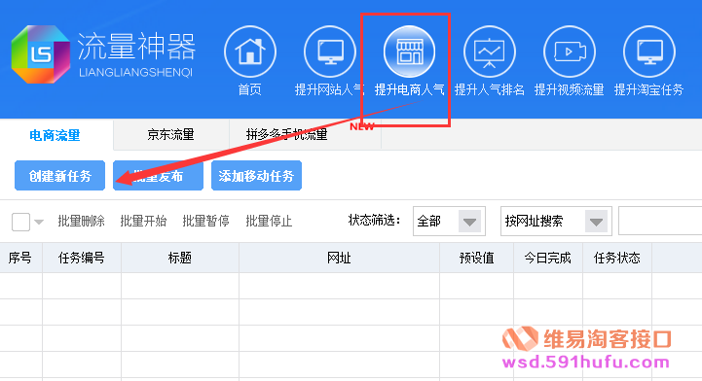702x381 pixels.
Task: Click 批里暂停 link
Action: pos(206,221)
